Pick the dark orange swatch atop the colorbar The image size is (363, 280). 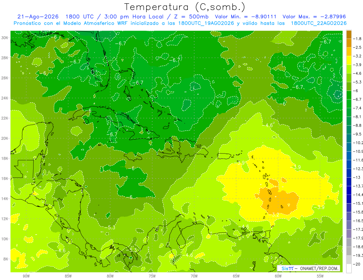pyautogui.click(x=349, y=34)
